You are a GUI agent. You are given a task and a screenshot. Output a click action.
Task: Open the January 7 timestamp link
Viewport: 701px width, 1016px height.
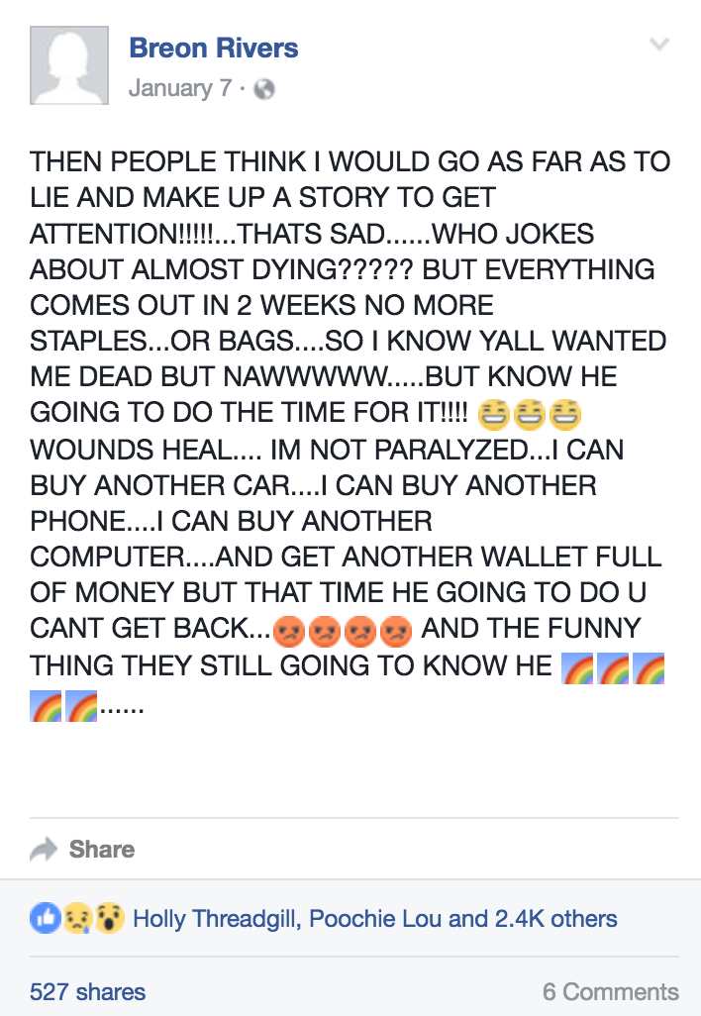(x=179, y=89)
